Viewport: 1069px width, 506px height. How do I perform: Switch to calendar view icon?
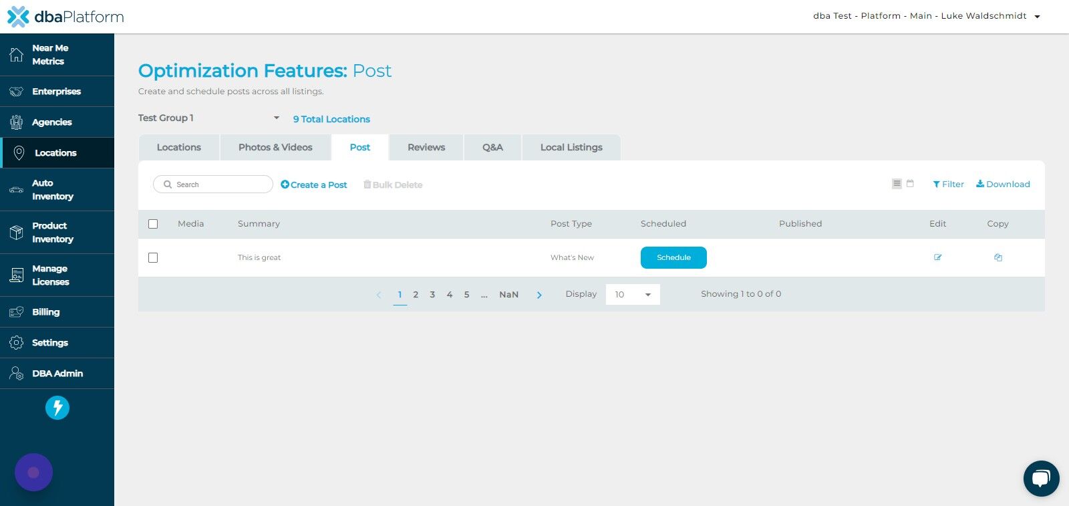(910, 184)
